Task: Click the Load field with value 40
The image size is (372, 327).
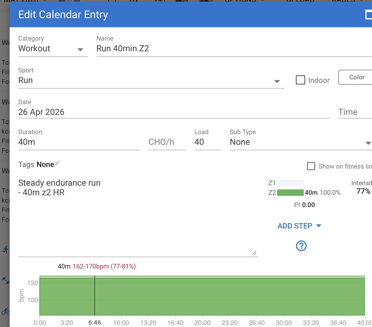Action: [208, 142]
